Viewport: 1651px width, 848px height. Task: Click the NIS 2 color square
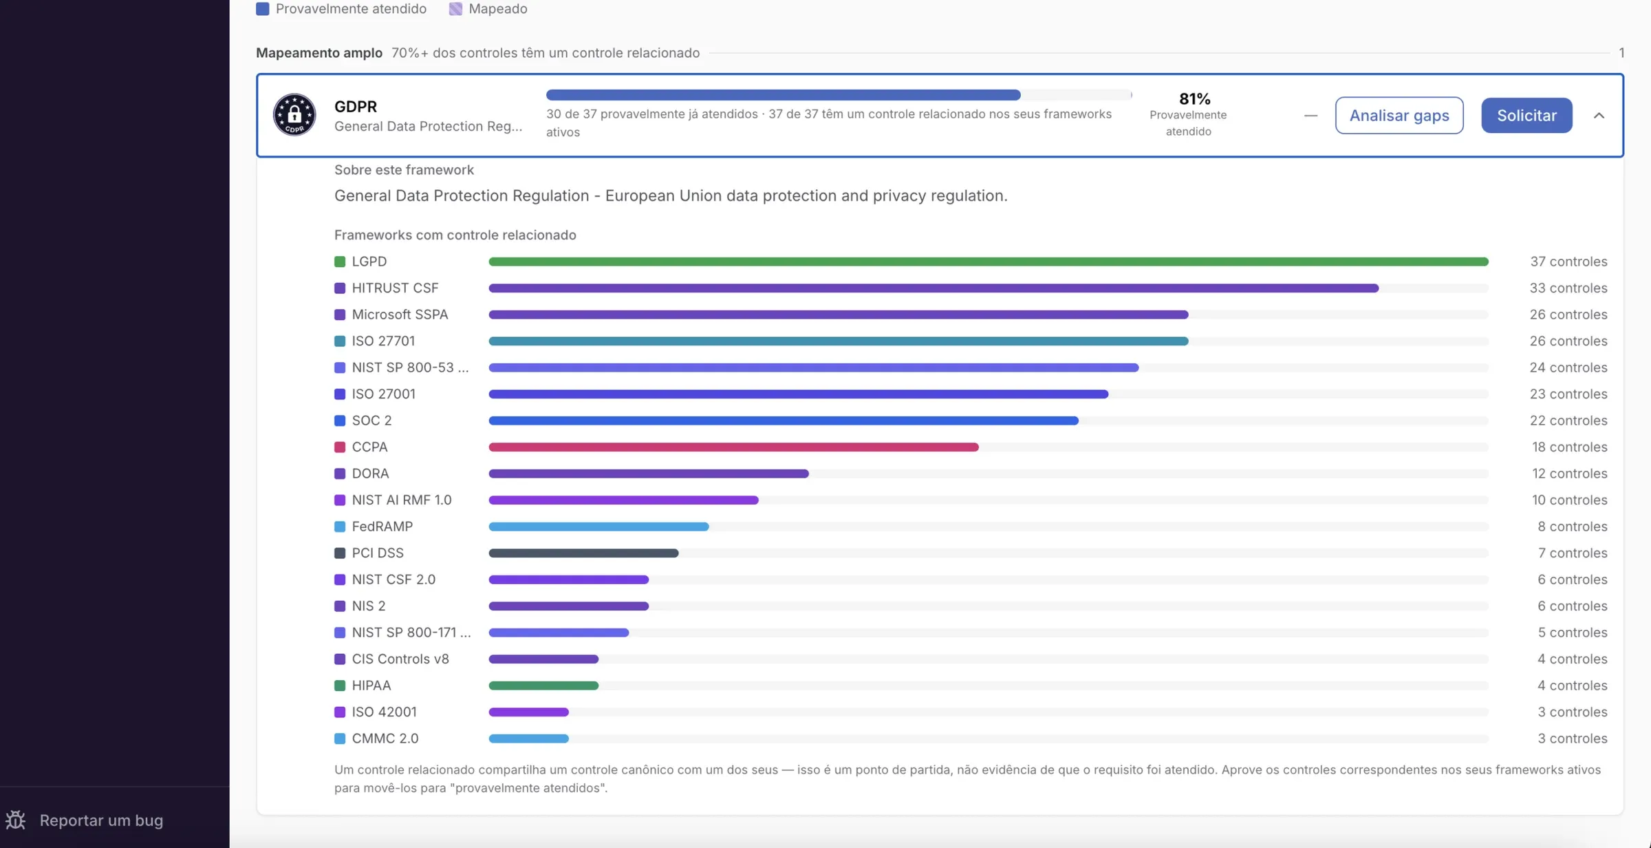[340, 606]
